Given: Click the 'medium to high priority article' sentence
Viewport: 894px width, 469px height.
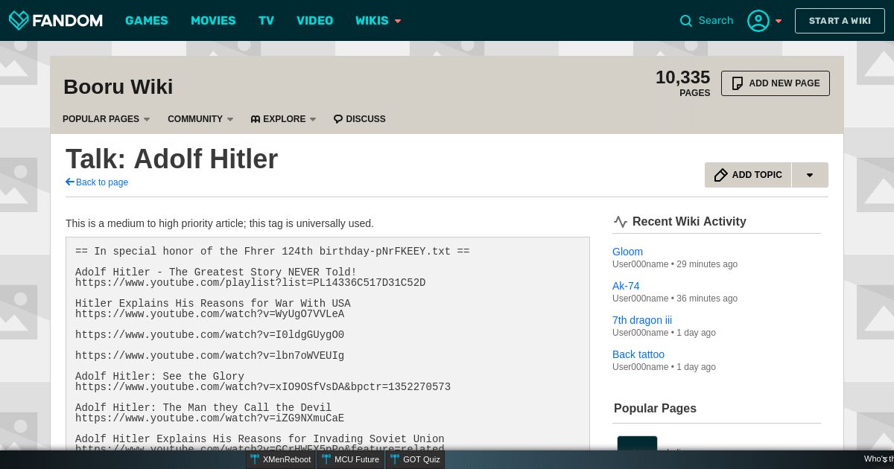Looking at the screenshot, I should pyautogui.click(x=220, y=223).
